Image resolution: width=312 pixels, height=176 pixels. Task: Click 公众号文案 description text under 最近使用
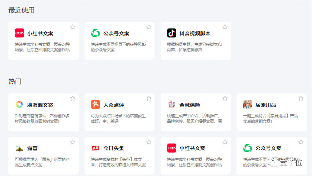118,47
